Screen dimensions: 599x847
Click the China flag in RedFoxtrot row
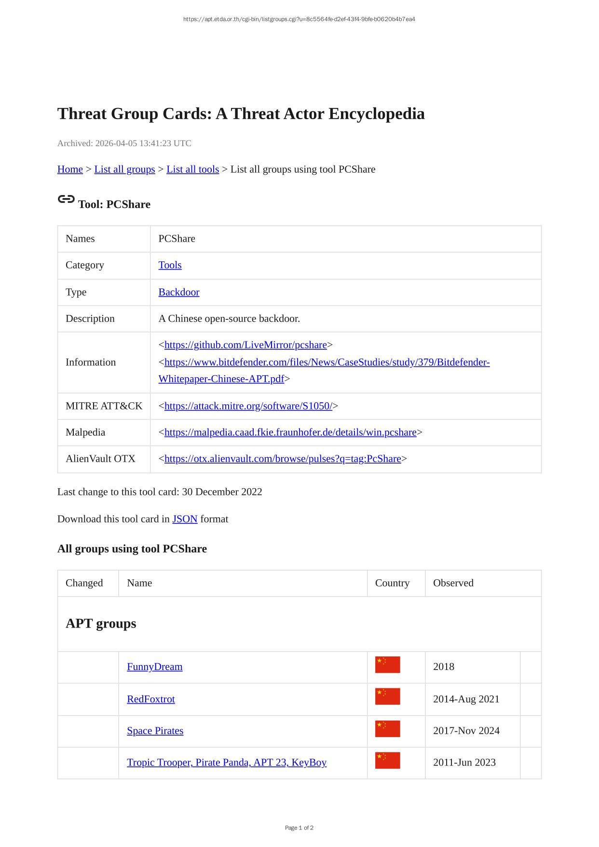(387, 697)
